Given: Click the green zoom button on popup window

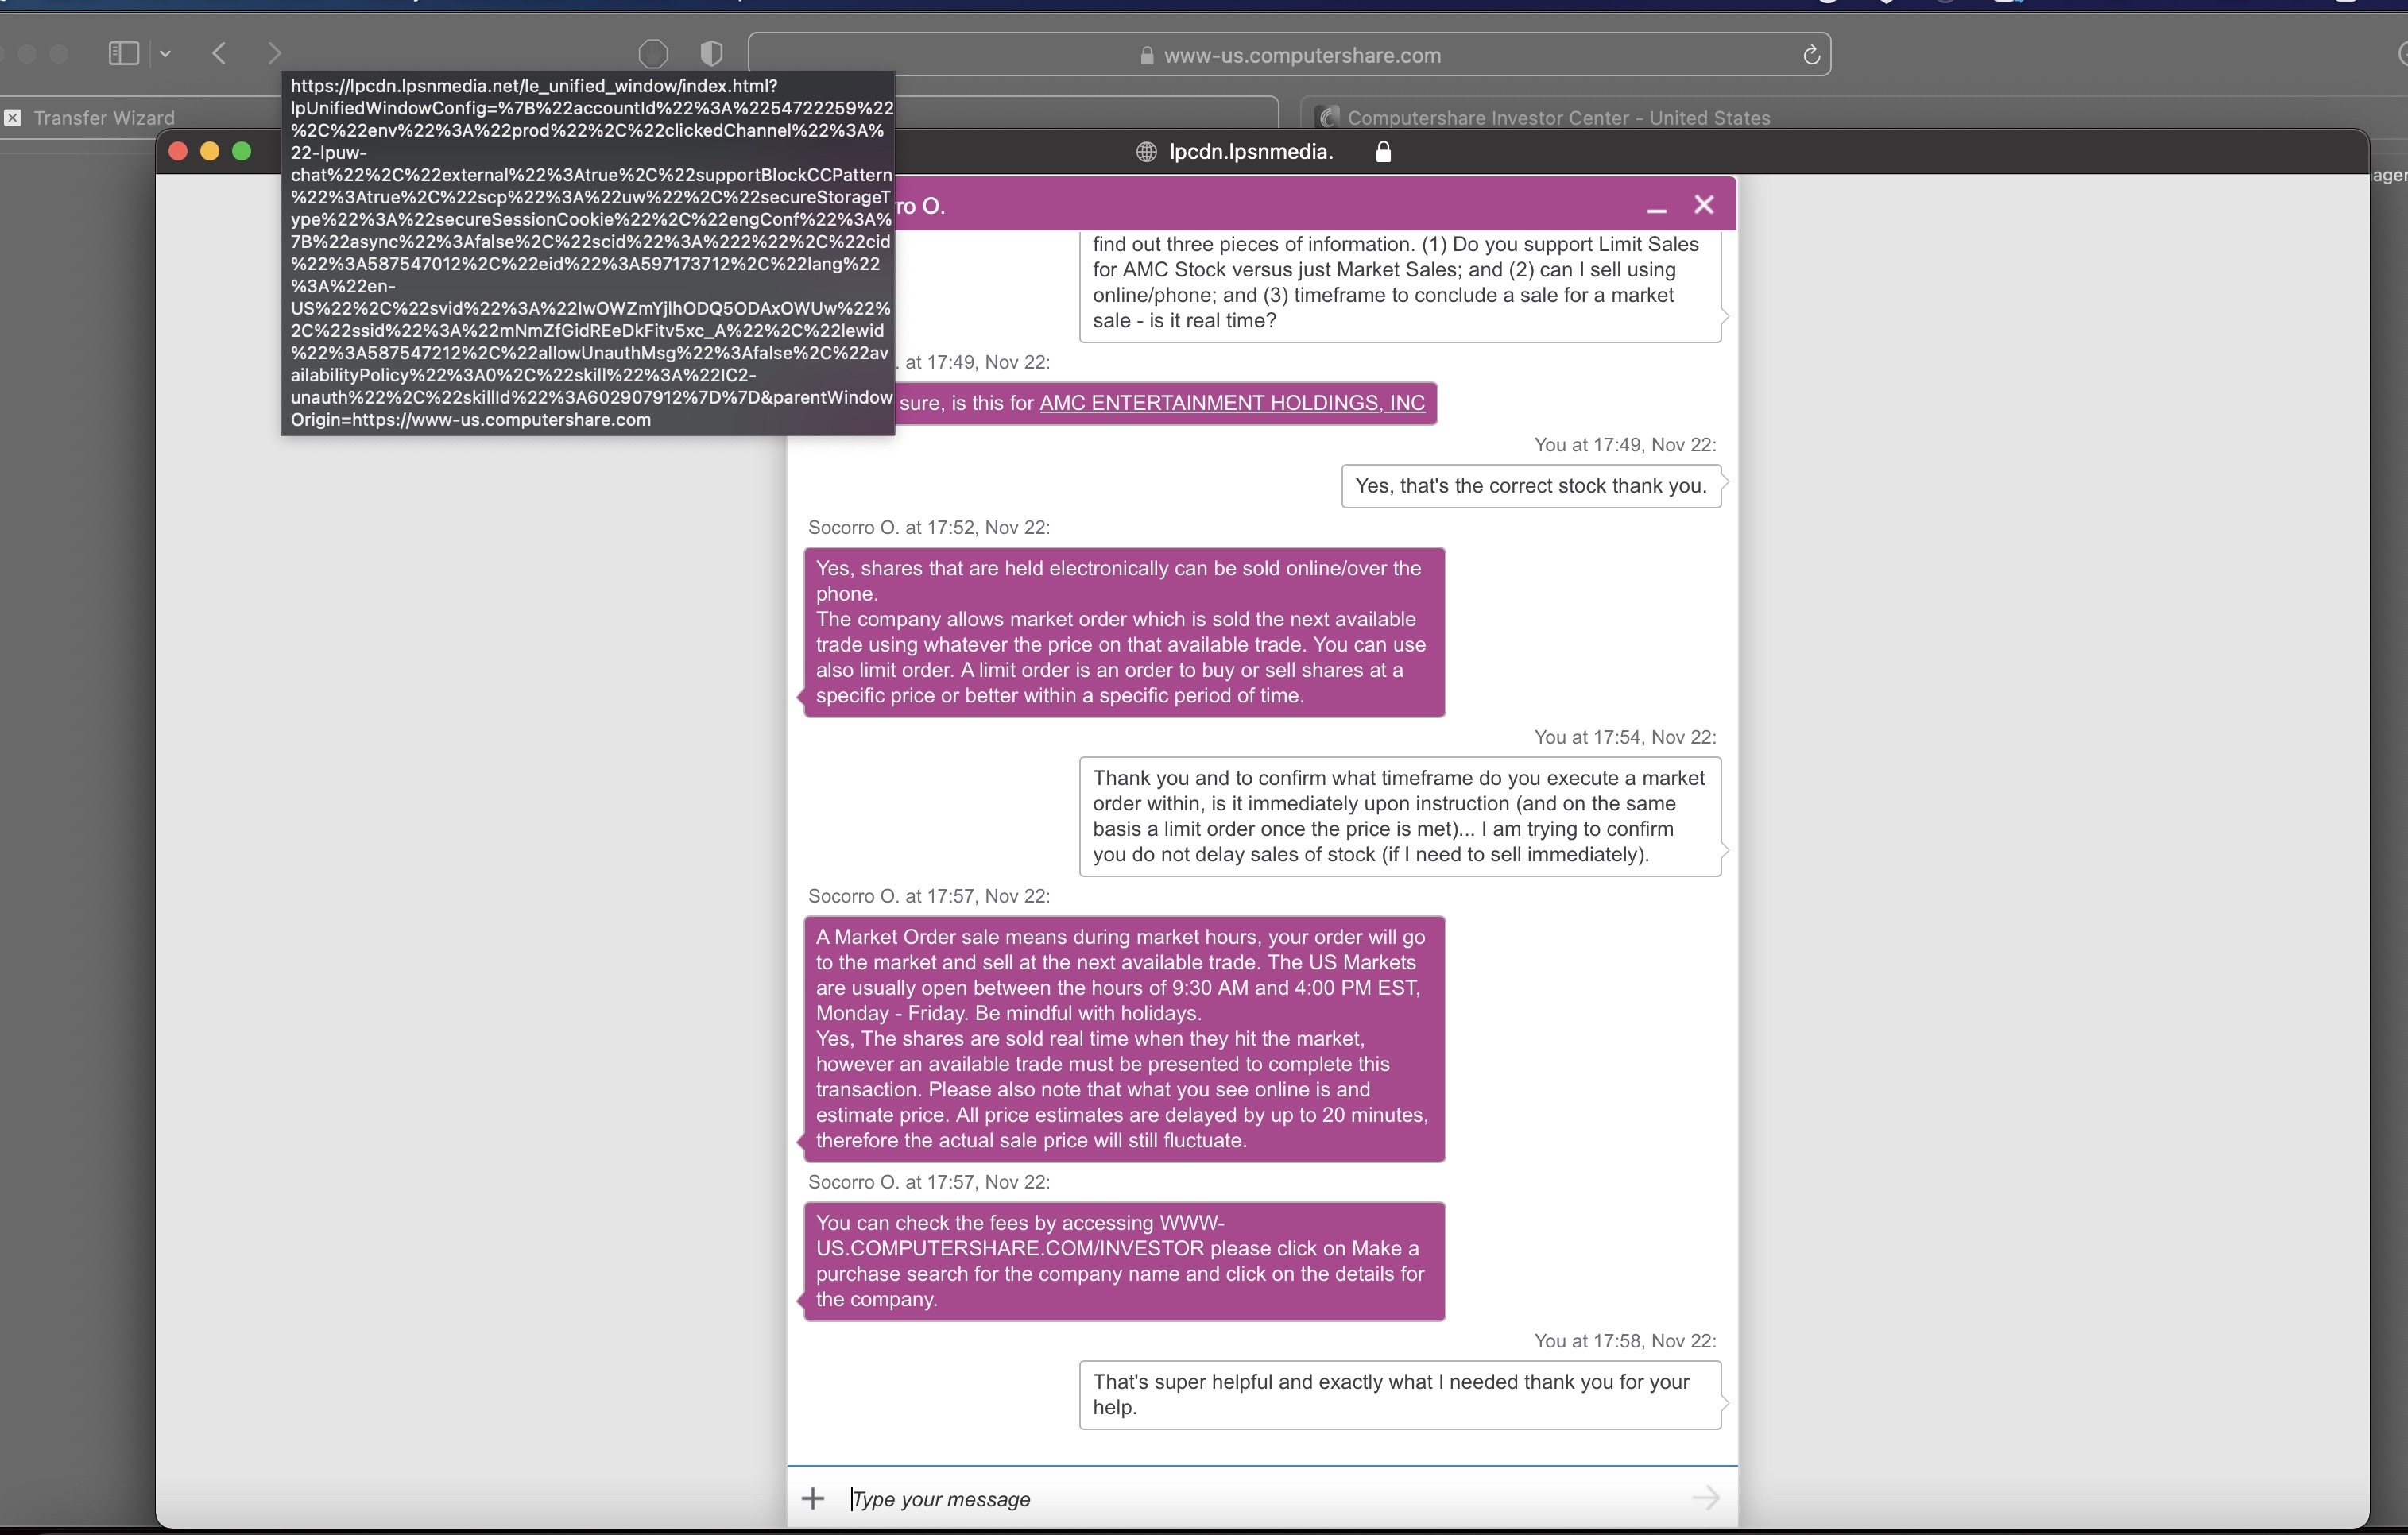Looking at the screenshot, I should click(241, 151).
